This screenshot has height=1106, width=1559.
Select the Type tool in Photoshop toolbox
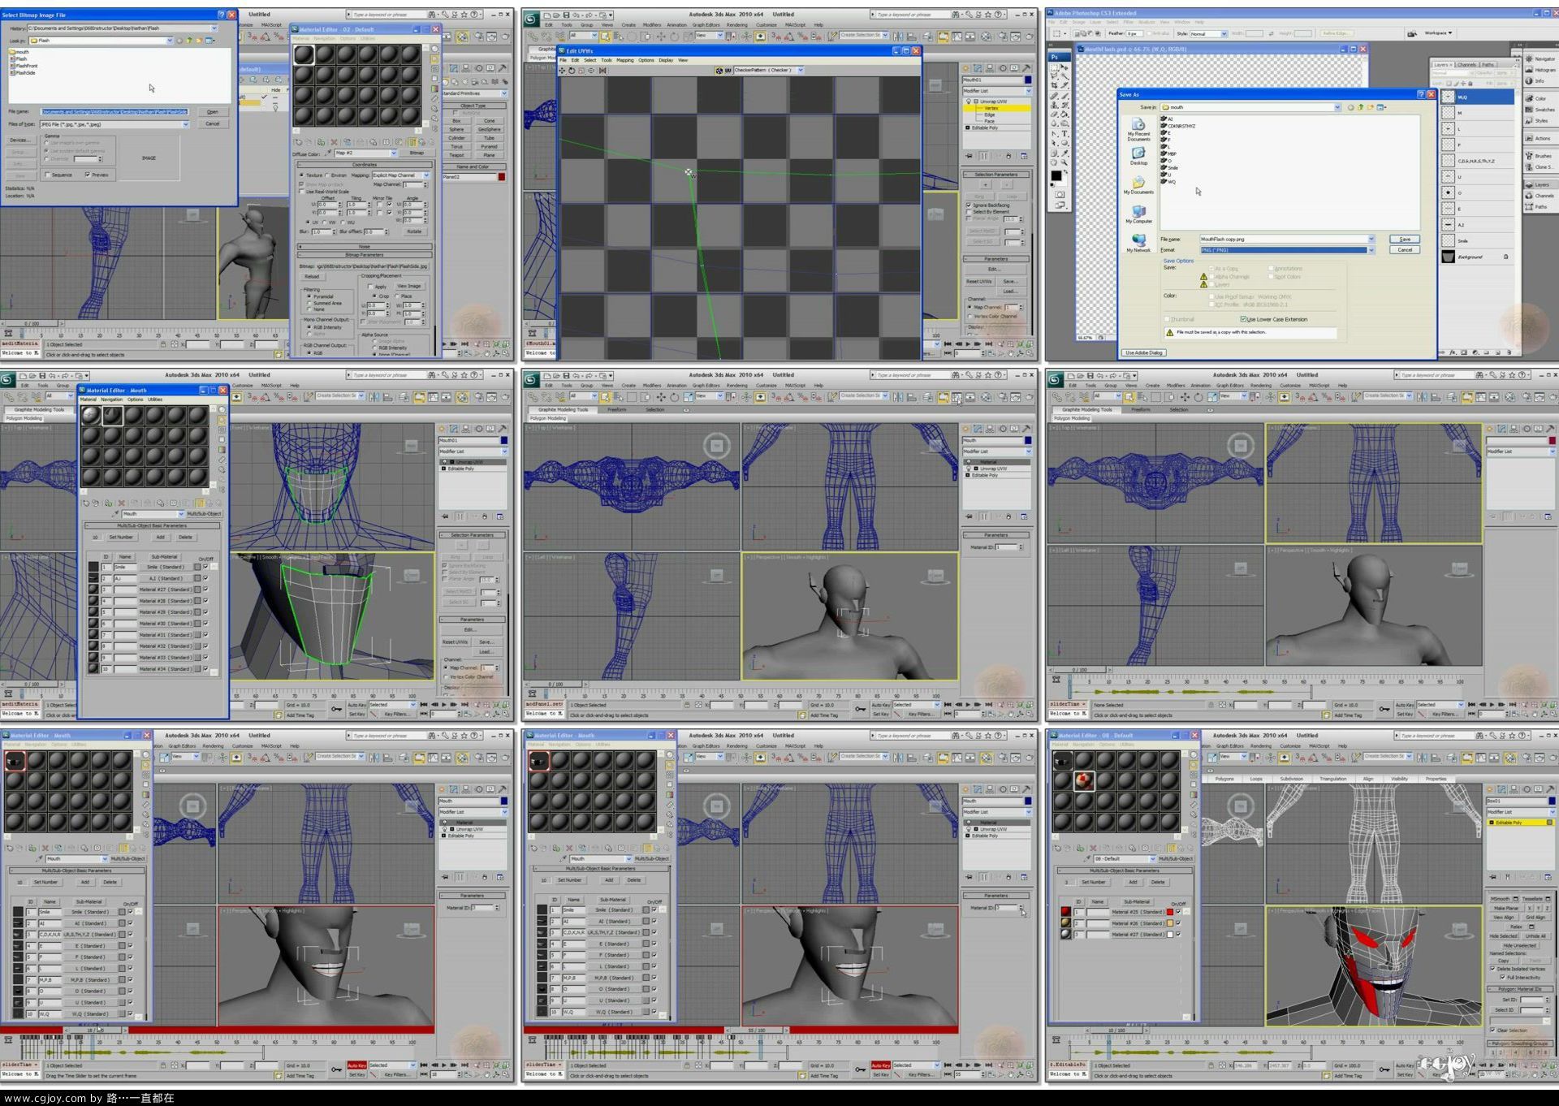tap(1065, 133)
